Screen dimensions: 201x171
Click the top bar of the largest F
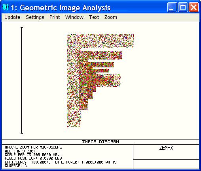click(x=100, y=41)
